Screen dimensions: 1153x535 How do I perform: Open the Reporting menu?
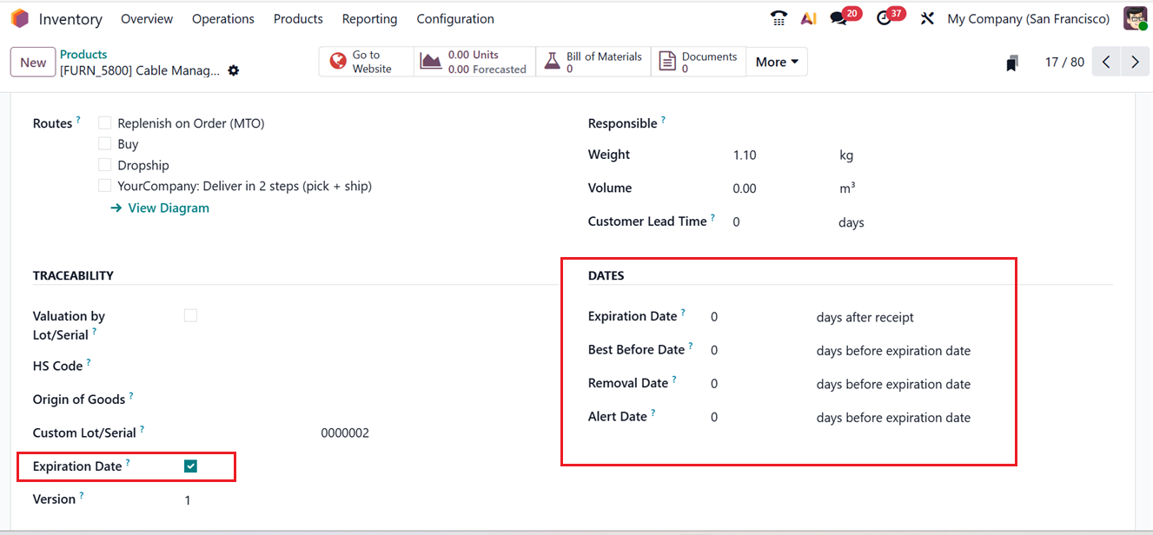tap(369, 18)
